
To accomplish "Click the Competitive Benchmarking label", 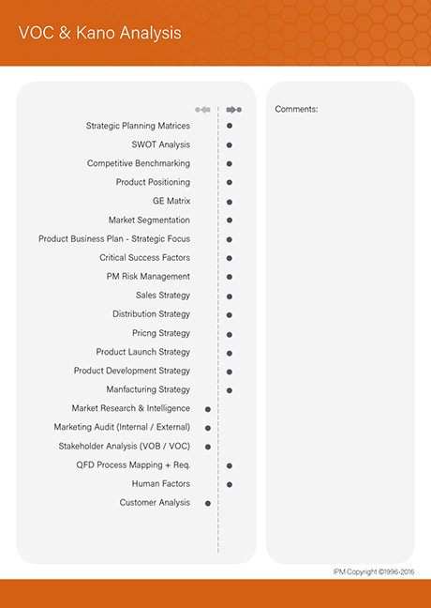I will click(x=139, y=163).
